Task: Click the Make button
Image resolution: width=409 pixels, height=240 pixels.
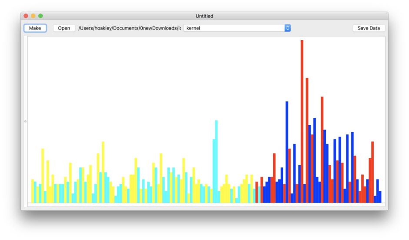Action: pos(35,28)
